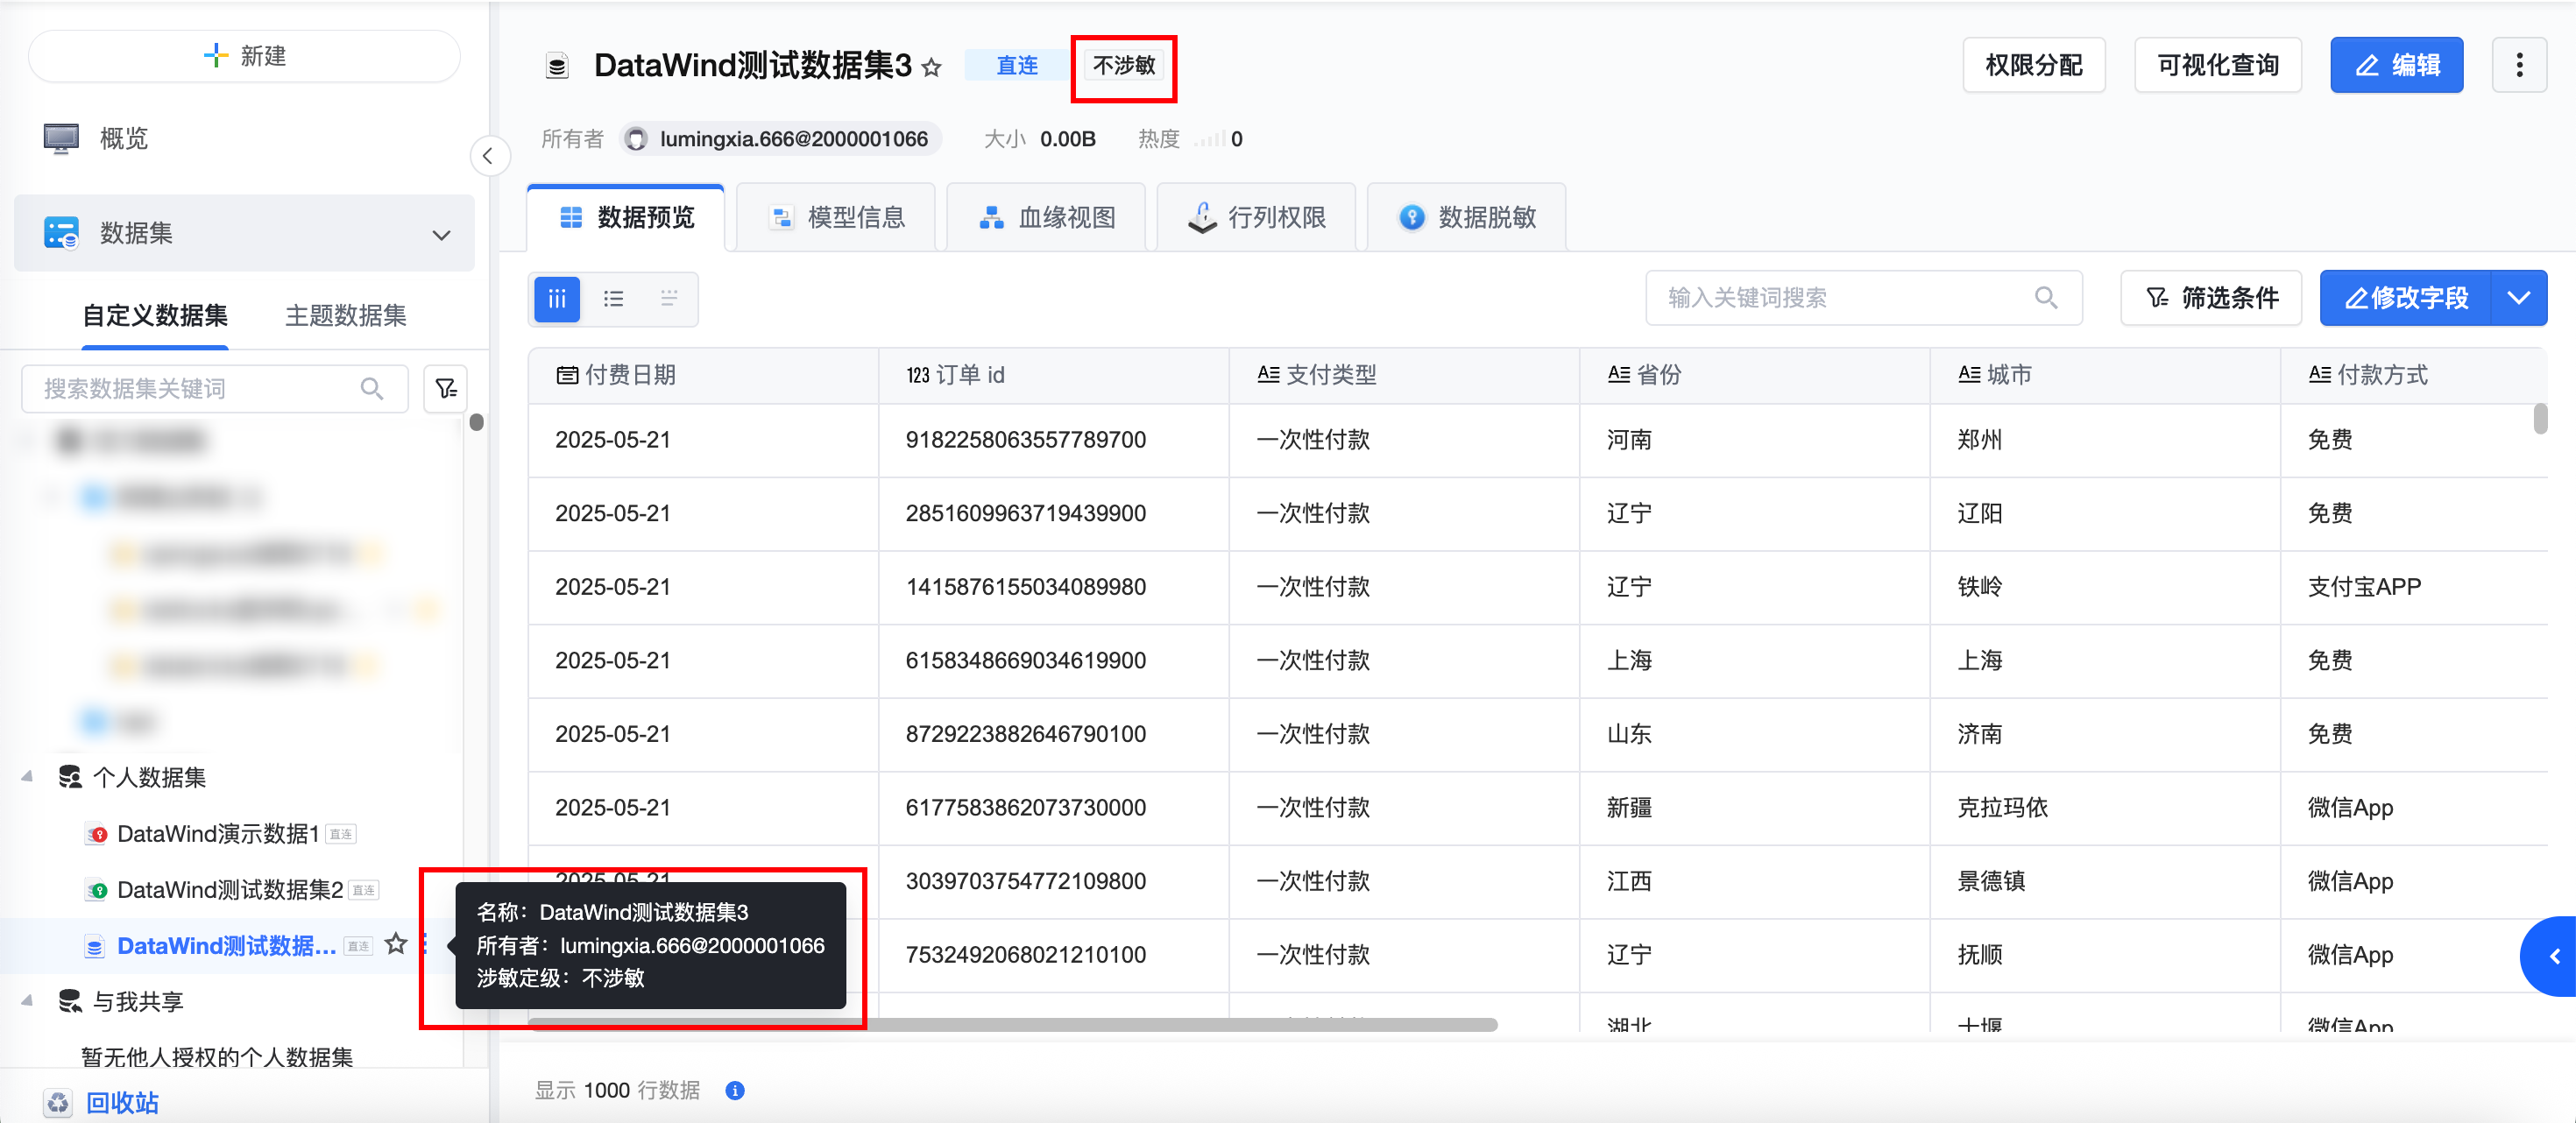
Task: Switch to list view mode
Action: (x=613, y=298)
